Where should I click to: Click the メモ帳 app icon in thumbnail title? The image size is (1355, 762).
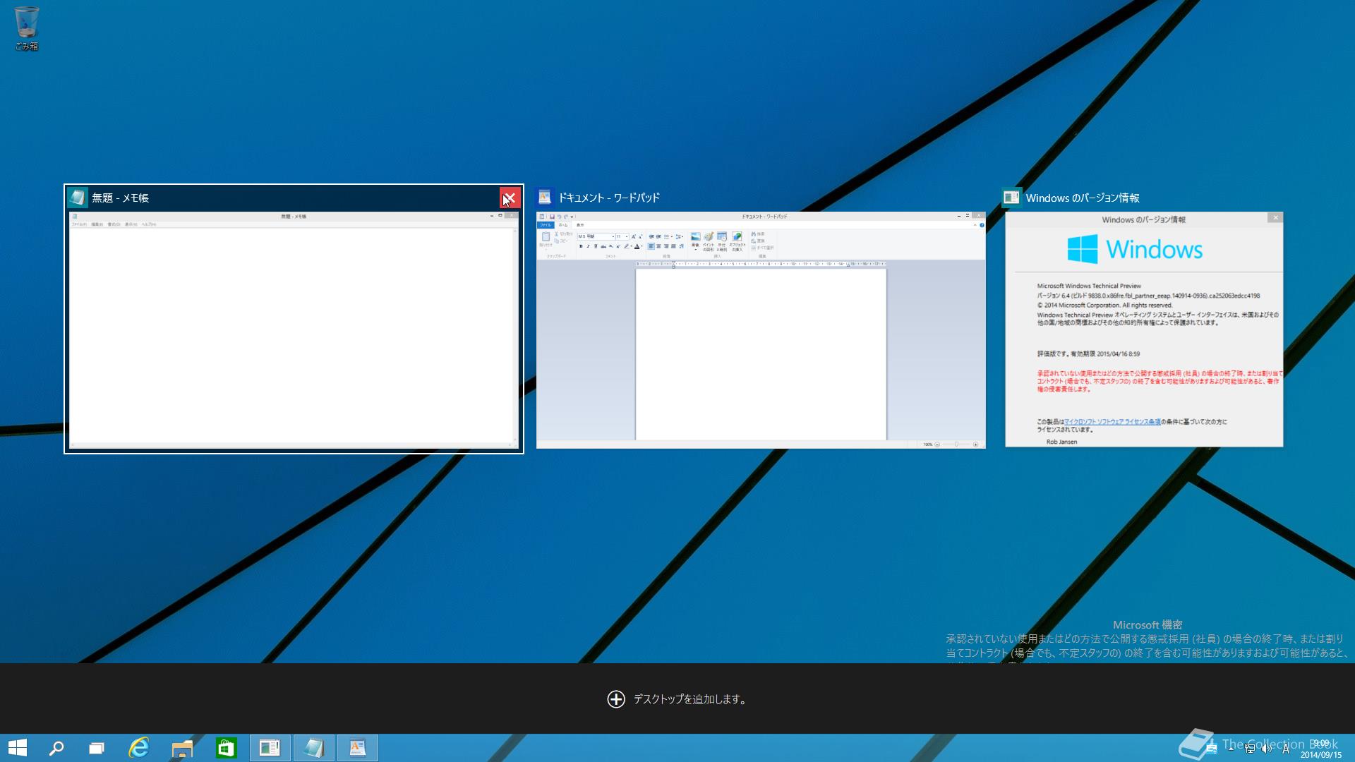coord(78,198)
